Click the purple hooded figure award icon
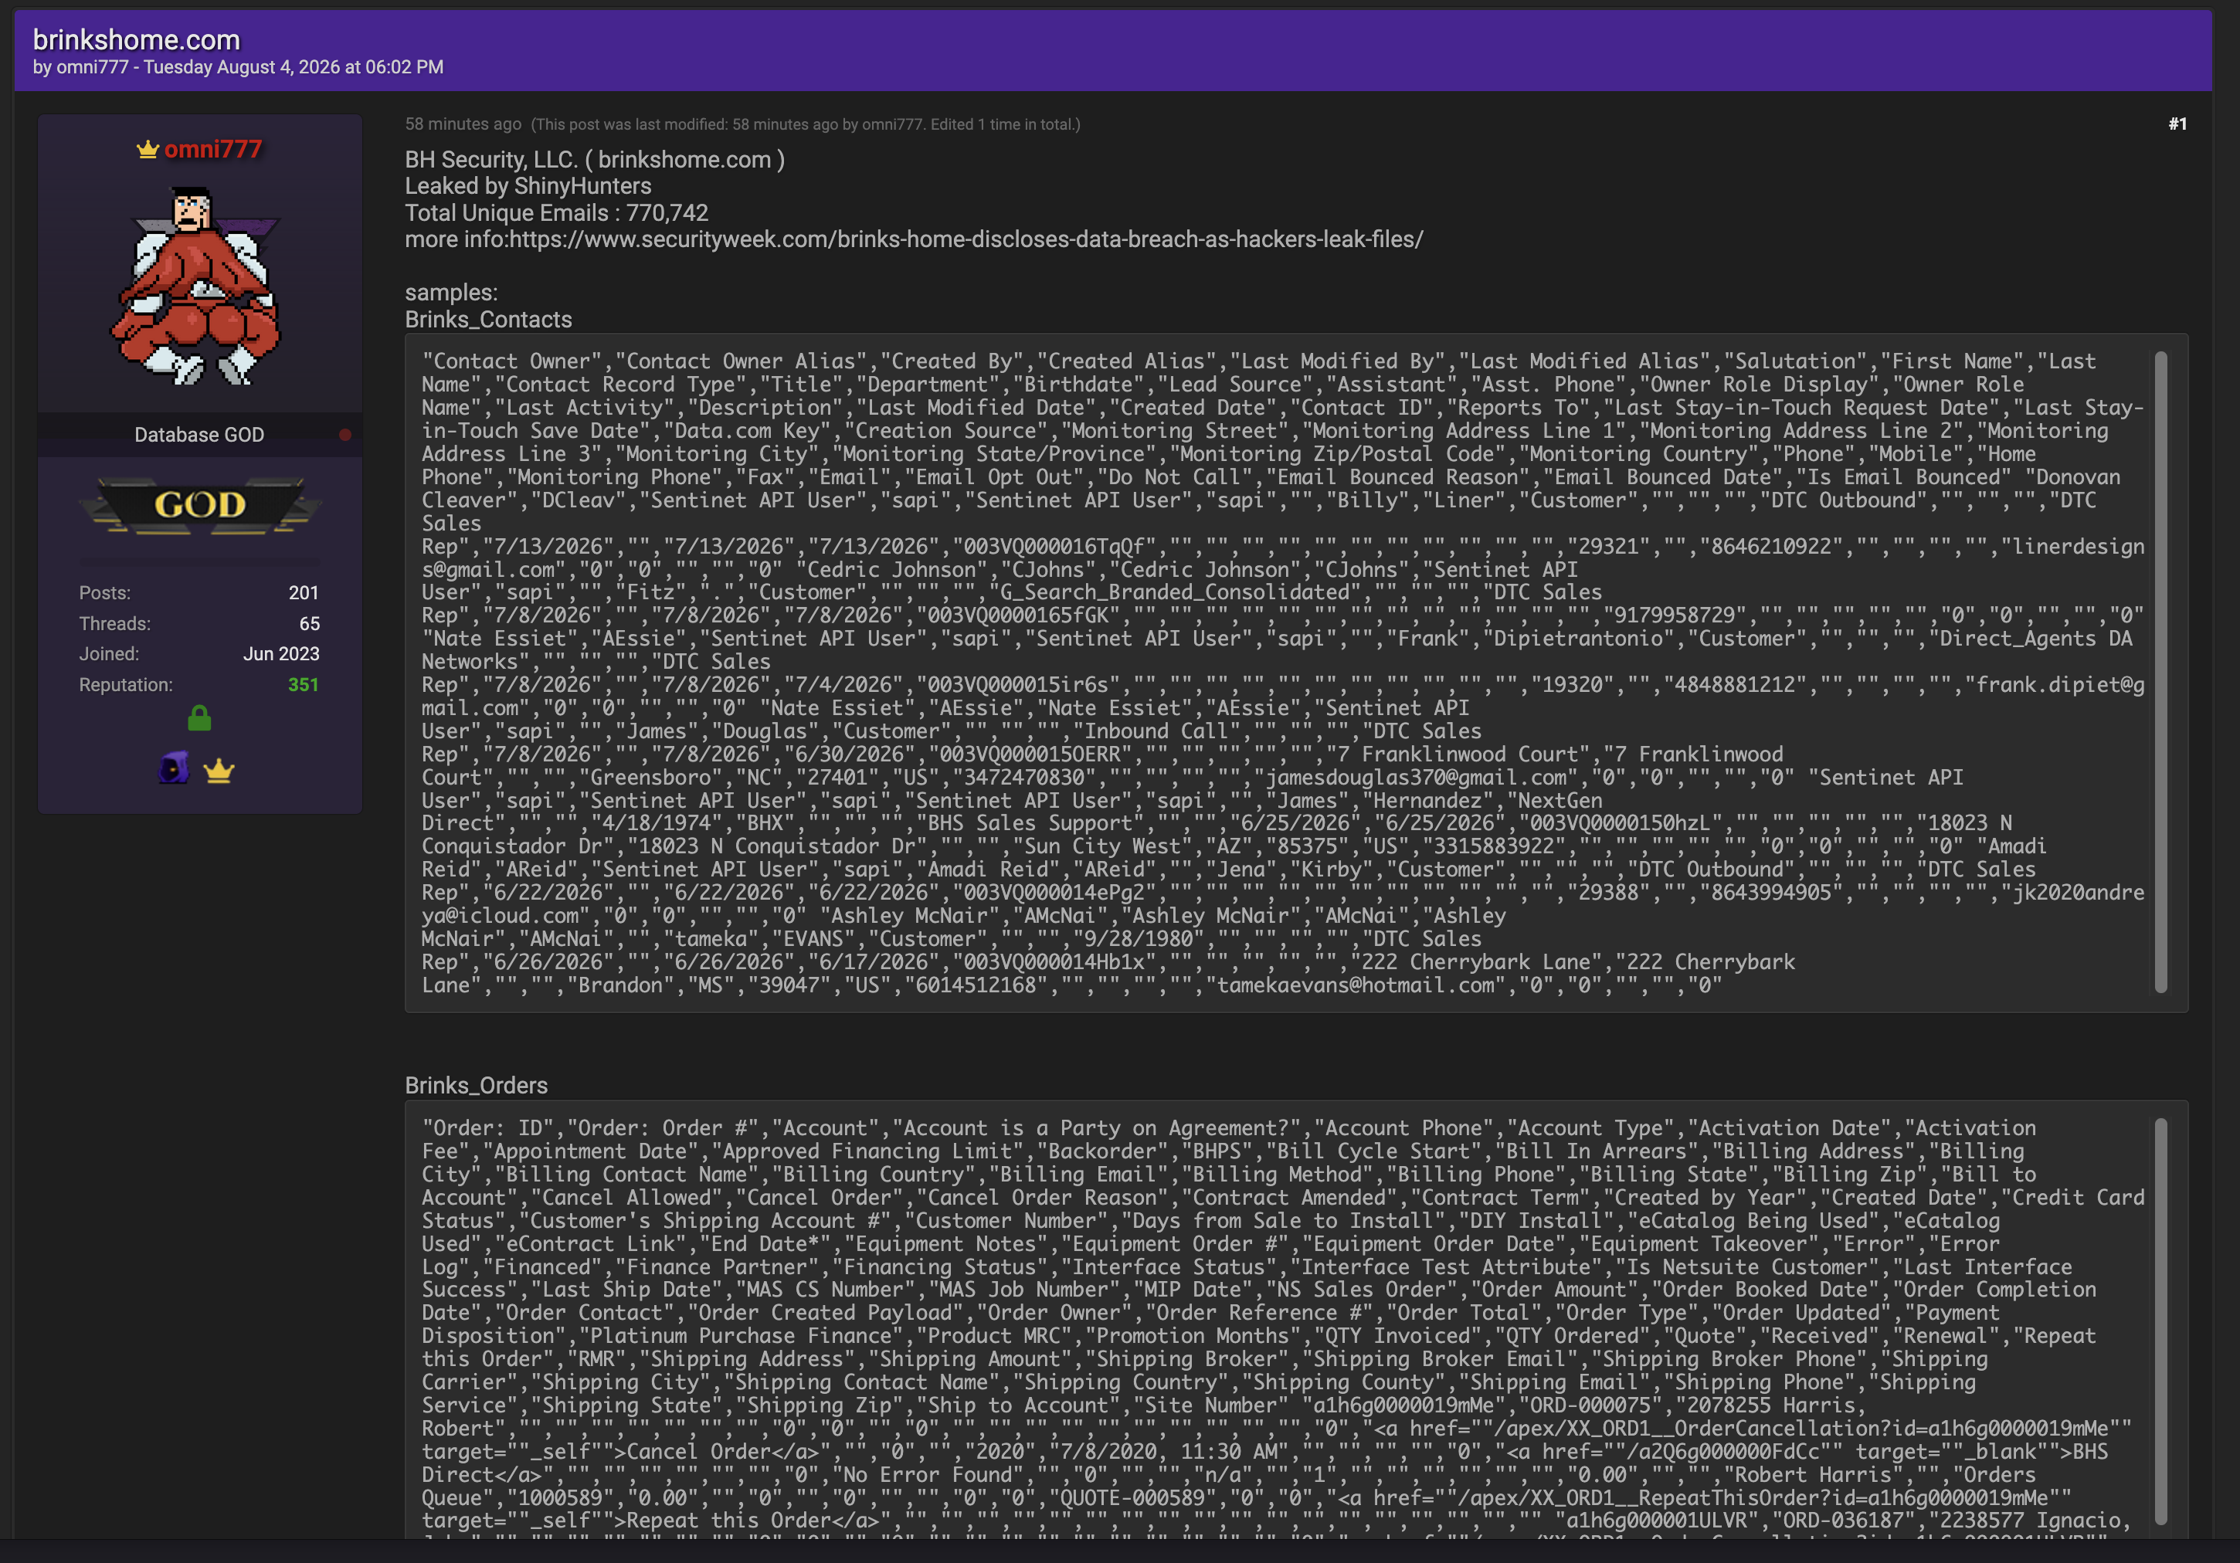The width and height of the screenshot is (2240, 1563). (x=174, y=769)
